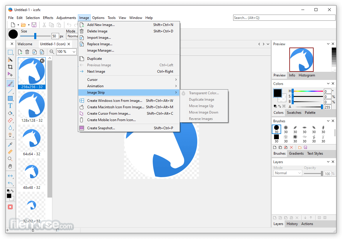Choose the crop tool

(x=10, y=67)
